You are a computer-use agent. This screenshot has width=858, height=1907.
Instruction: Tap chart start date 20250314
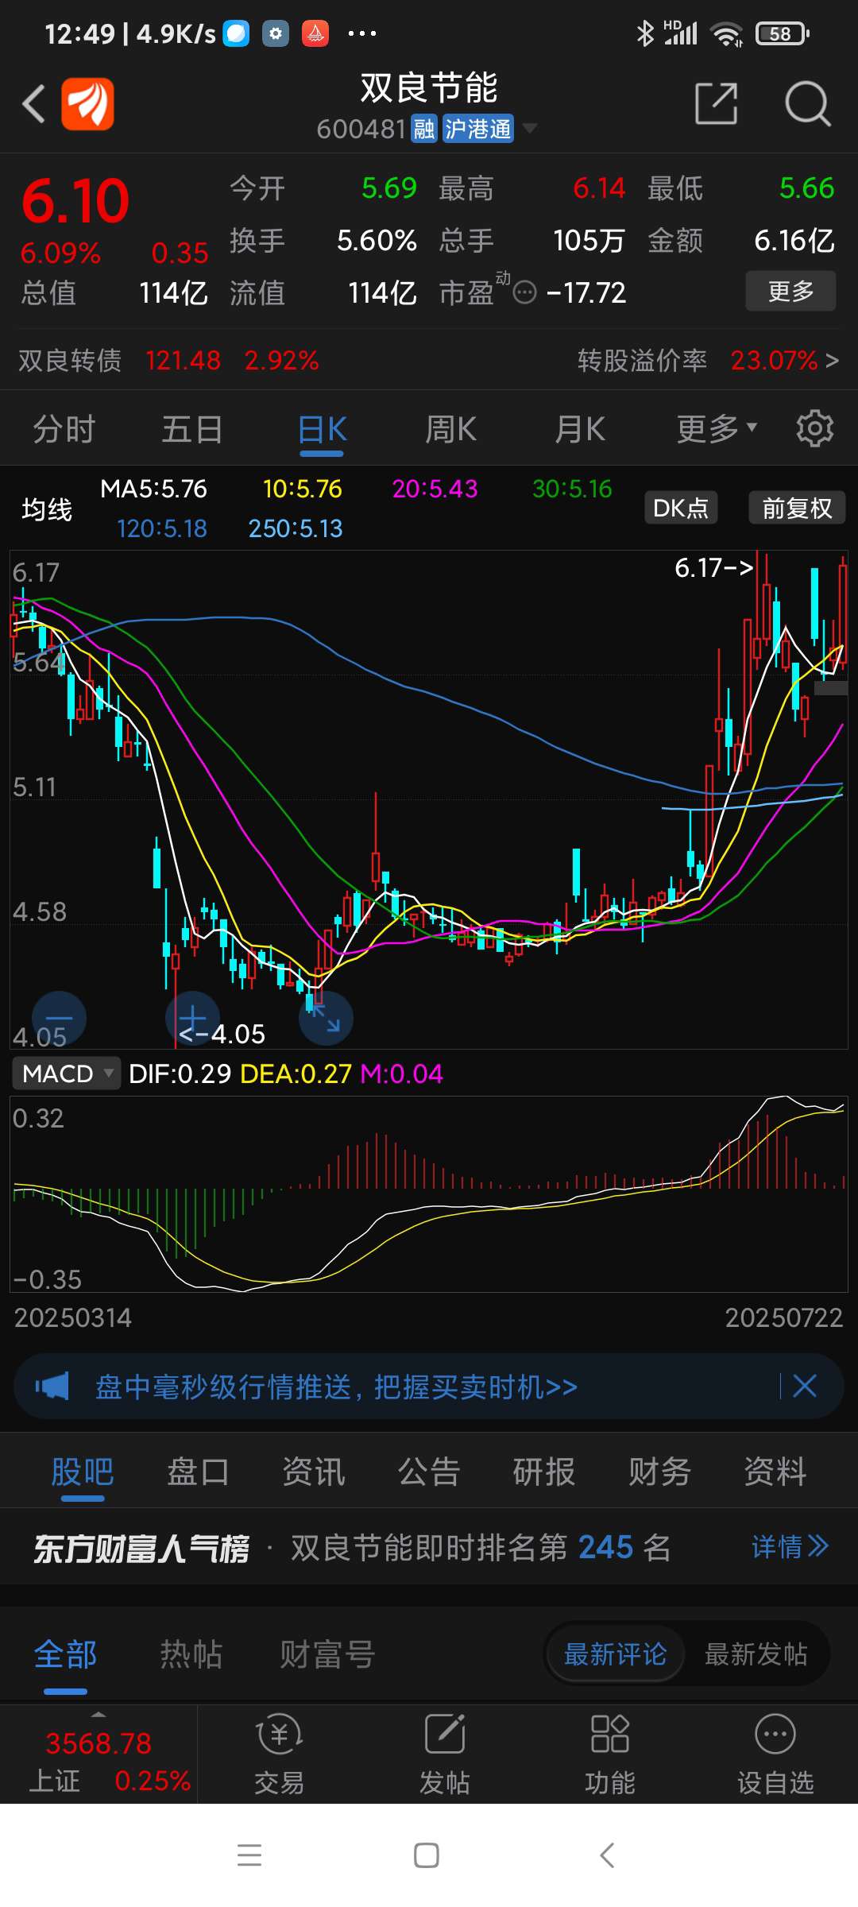pyautogui.click(x=73, y=1317)
